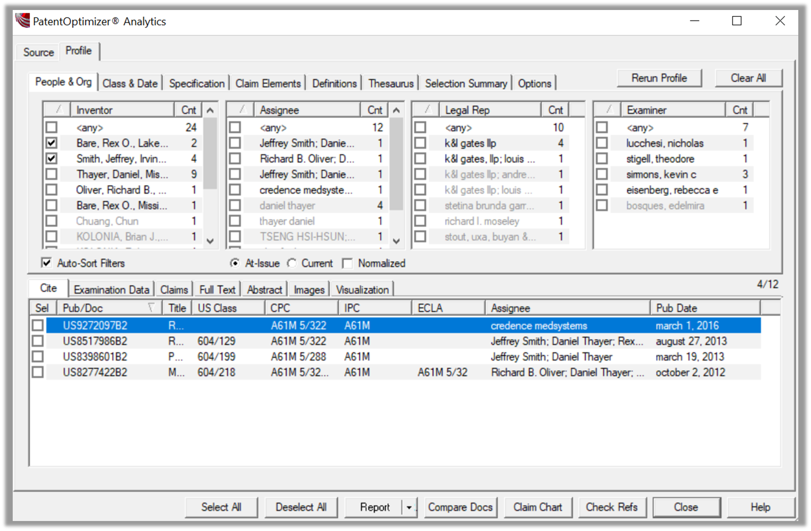Enable the Normalized checkbox
The width and height of the screenshot is (811, 531).
[x=347, y=263]
